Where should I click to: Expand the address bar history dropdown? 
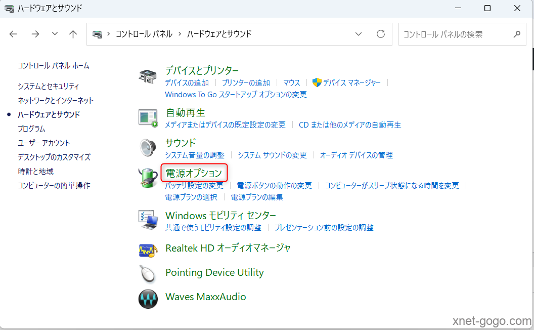(x=359, y=34)
